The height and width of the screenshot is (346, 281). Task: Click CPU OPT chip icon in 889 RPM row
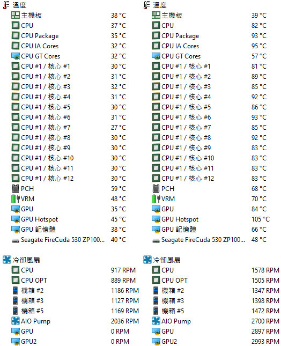click(16, 280)
